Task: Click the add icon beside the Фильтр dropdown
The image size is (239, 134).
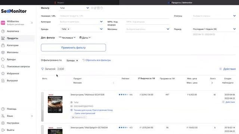Action: tap(92, 8)
